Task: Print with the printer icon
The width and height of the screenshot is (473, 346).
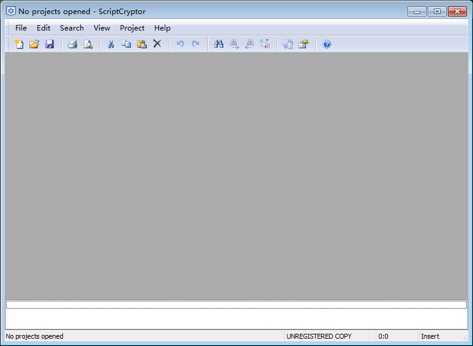Action: (x=72, y=44)
